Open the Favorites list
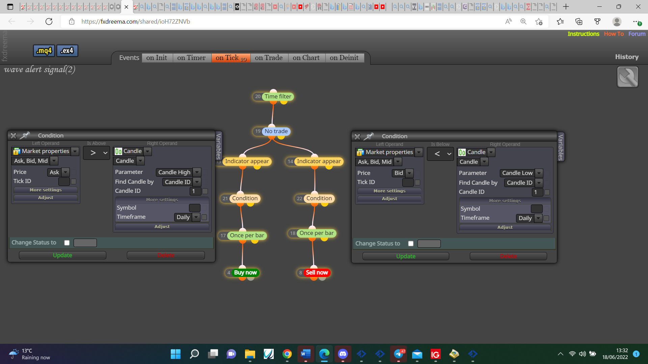The image size is (648, 364). click(x=560, y=22)
